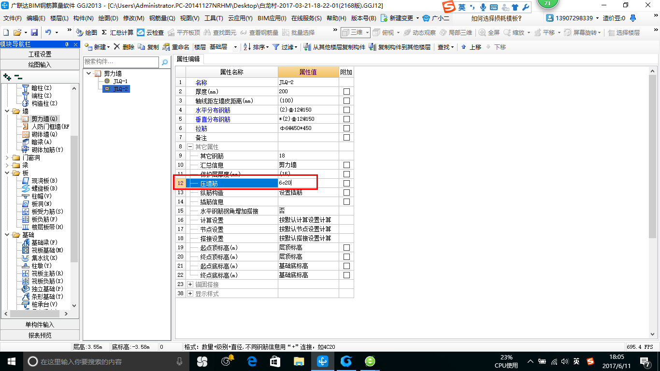This screenshot has height=371, width=660.
Task: Click 报表预览 navigation button
Action: [40, 335]
